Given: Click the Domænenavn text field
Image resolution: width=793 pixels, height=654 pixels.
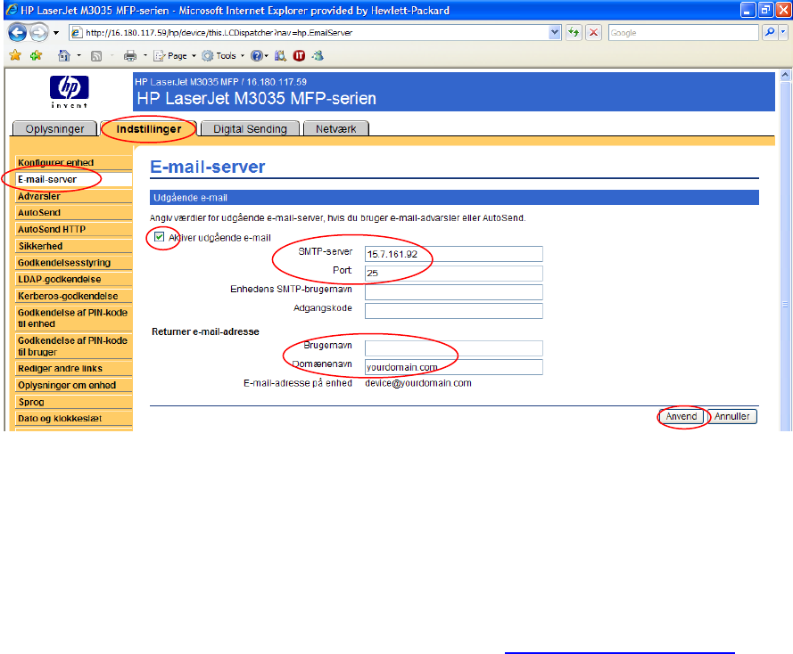Looking at the screenshot, I should [453, 367].
